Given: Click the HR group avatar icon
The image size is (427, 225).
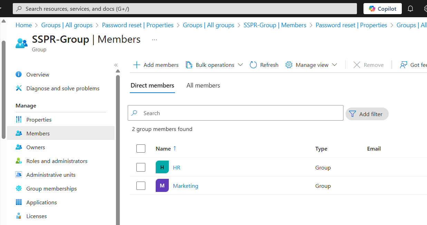Looking at the screenshot, I should click(162, 167).
